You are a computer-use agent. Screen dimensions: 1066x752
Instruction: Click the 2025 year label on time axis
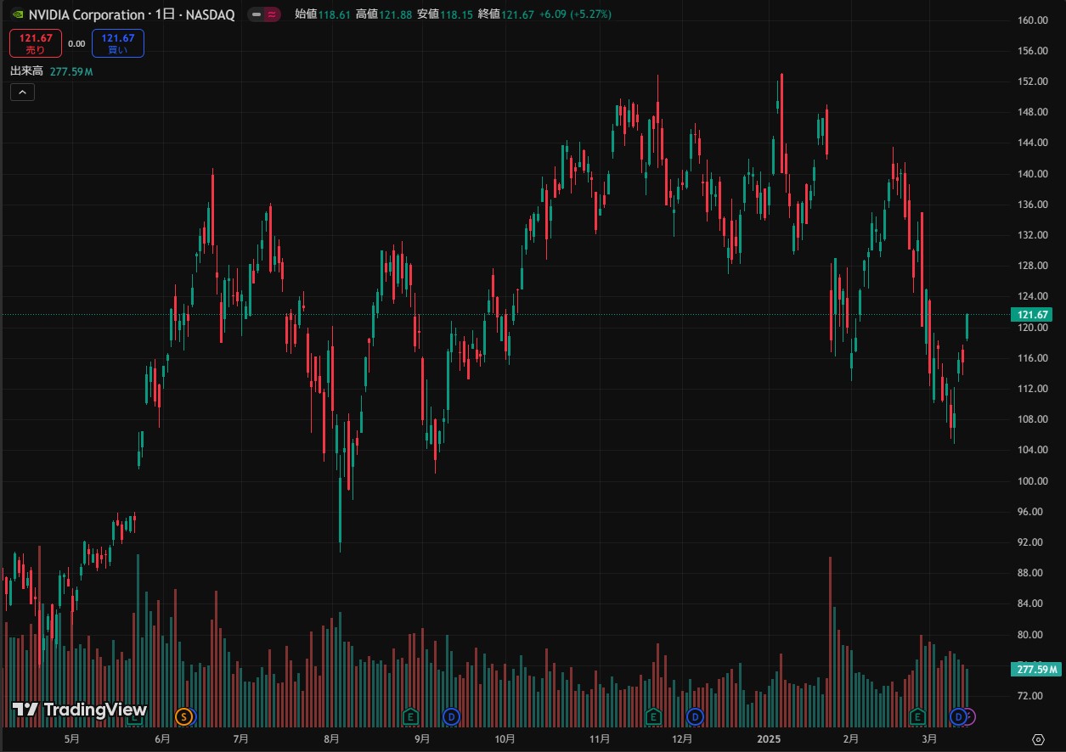coord(769,739)
